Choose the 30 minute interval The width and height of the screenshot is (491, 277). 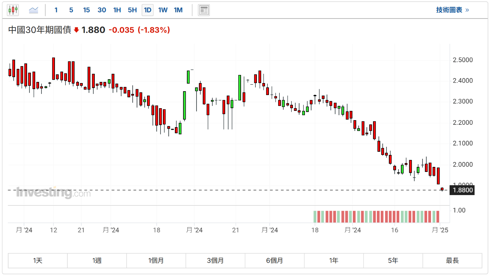[x=102, y=10]
